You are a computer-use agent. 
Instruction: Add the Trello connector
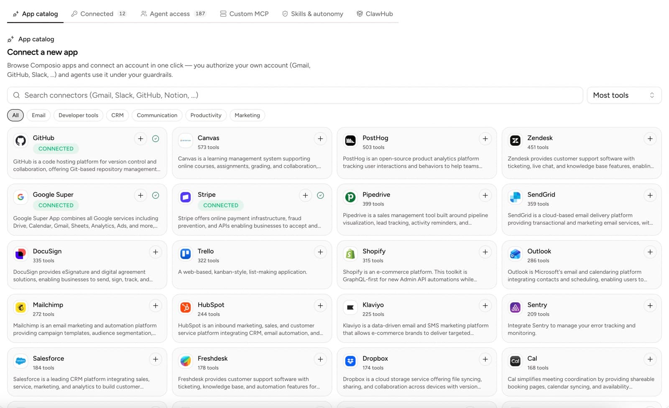click(x=320, y=252)
